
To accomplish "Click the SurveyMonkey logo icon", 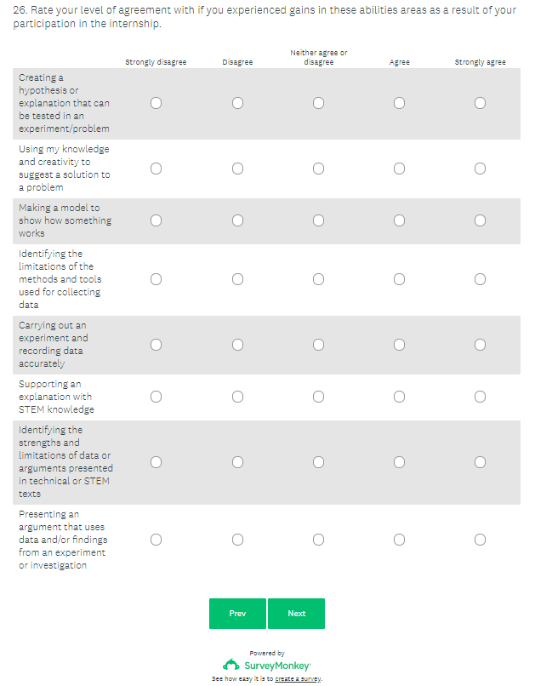I will [x=231, y=665].
